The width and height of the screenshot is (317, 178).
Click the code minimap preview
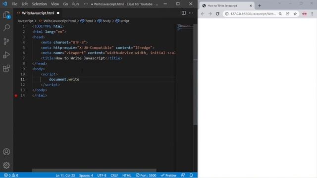pos(185,27)
